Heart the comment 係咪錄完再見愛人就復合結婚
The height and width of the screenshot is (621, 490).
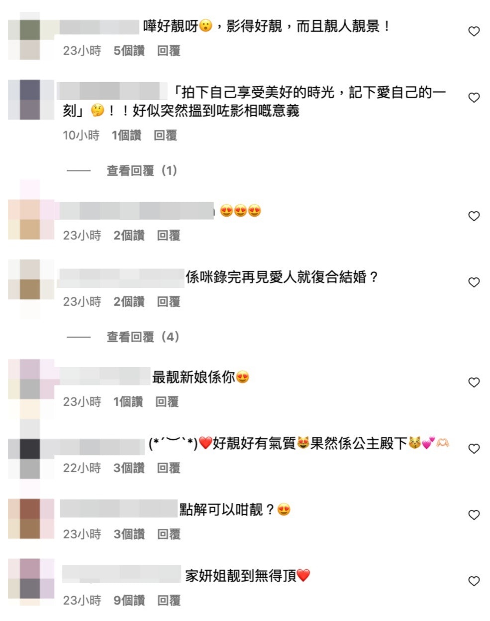click(474, 282)
